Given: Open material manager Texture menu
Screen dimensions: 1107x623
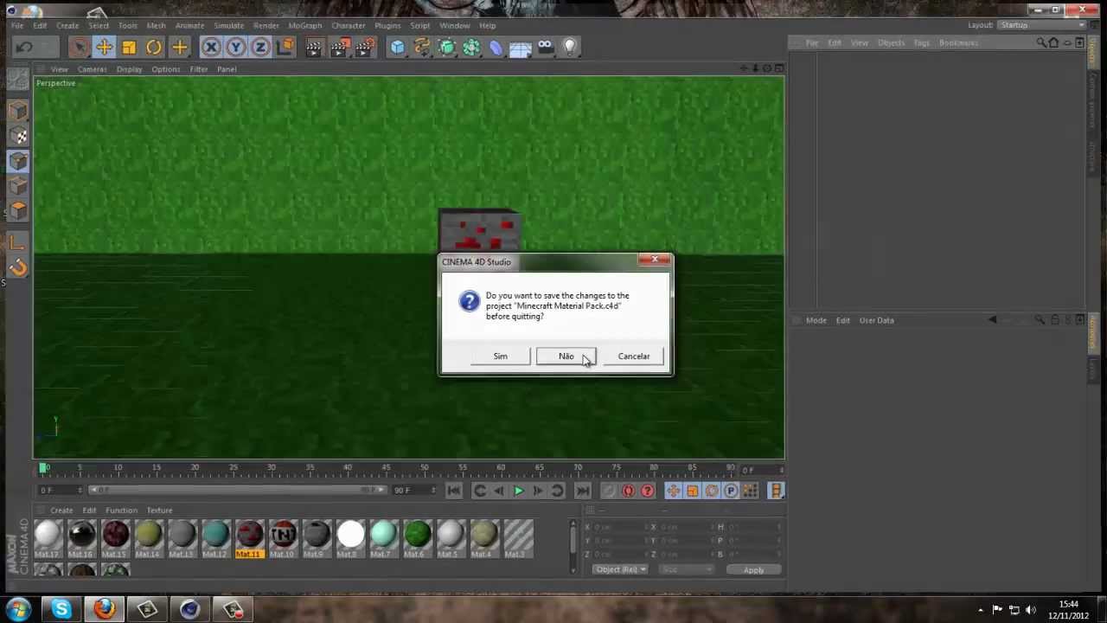Looking at the screenshot, I should pyautogui.click(x=159, y=511).
